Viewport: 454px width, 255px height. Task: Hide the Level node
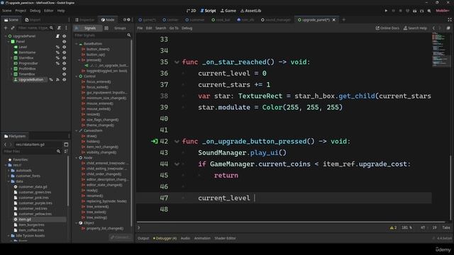click(65, 47)
